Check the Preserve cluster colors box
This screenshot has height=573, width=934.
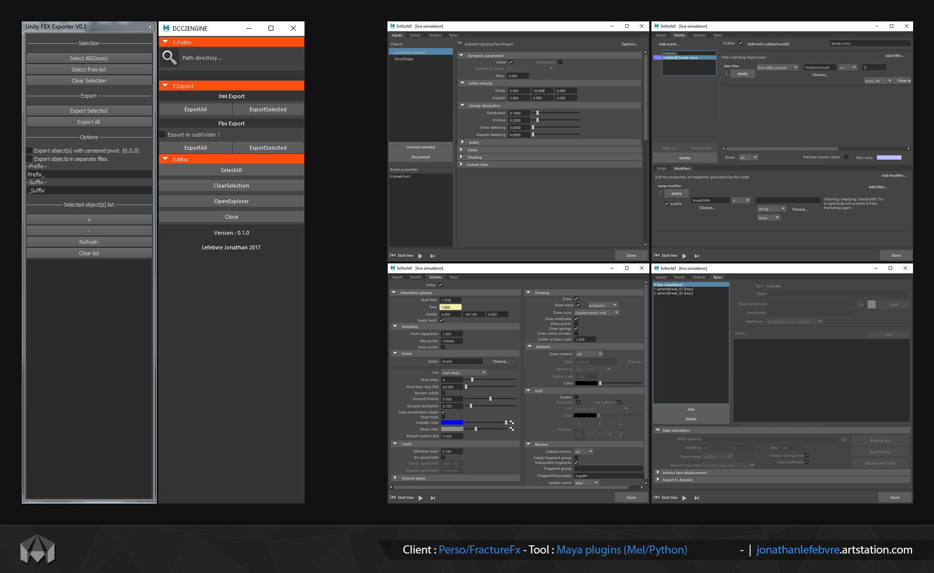pyautogui.click(x=846, y=157)
